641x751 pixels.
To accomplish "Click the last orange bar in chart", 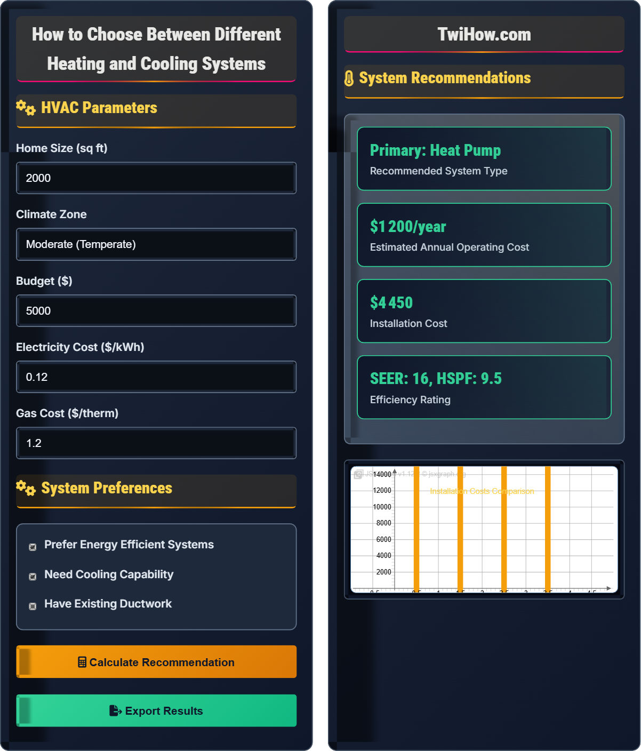I will [548, 528].
